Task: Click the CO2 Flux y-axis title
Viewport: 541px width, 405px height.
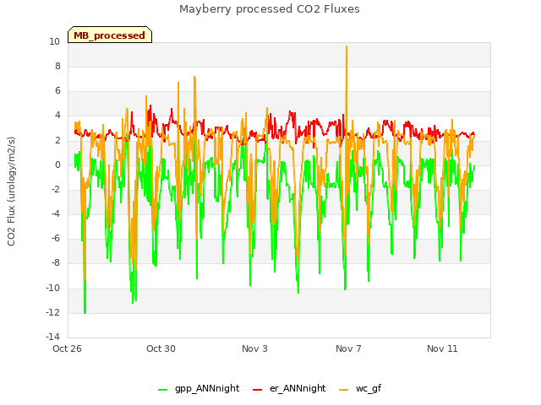Action: [x=11, y=192]
